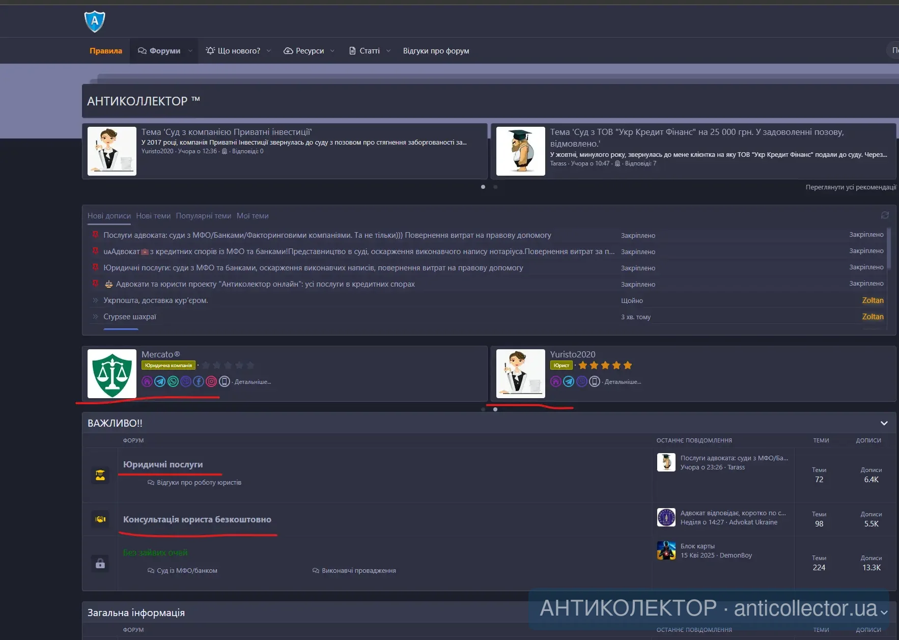
Task: Click Mercato's website home icon
Action: [147, 381]
